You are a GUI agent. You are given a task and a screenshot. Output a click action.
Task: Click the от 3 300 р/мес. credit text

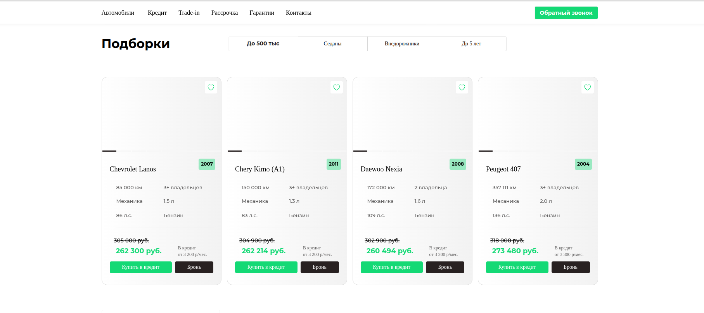569,255
